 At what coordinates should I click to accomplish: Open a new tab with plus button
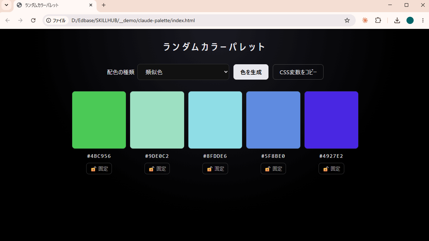(x=104, y=5)
